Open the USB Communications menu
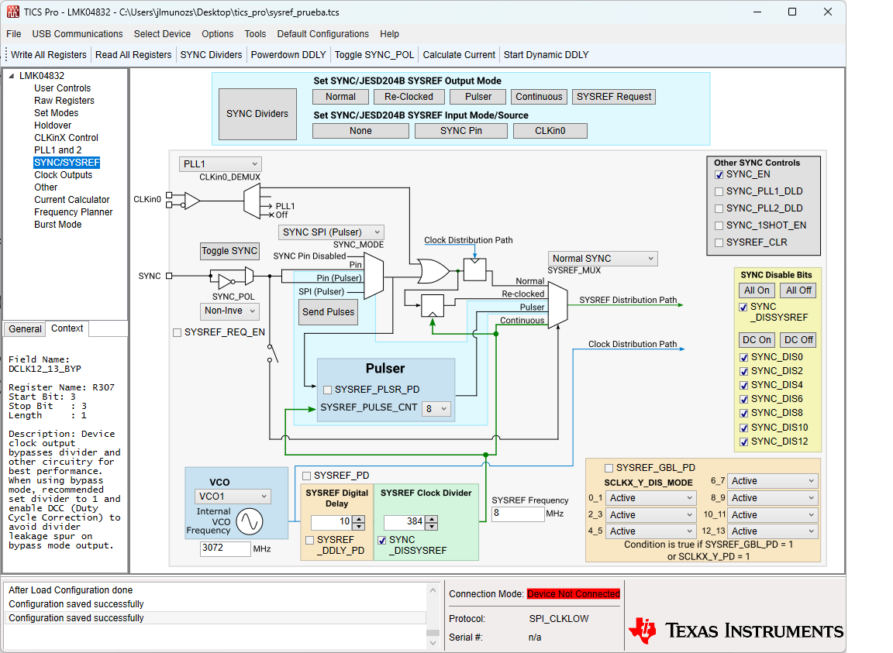 [x=78, y=33]
